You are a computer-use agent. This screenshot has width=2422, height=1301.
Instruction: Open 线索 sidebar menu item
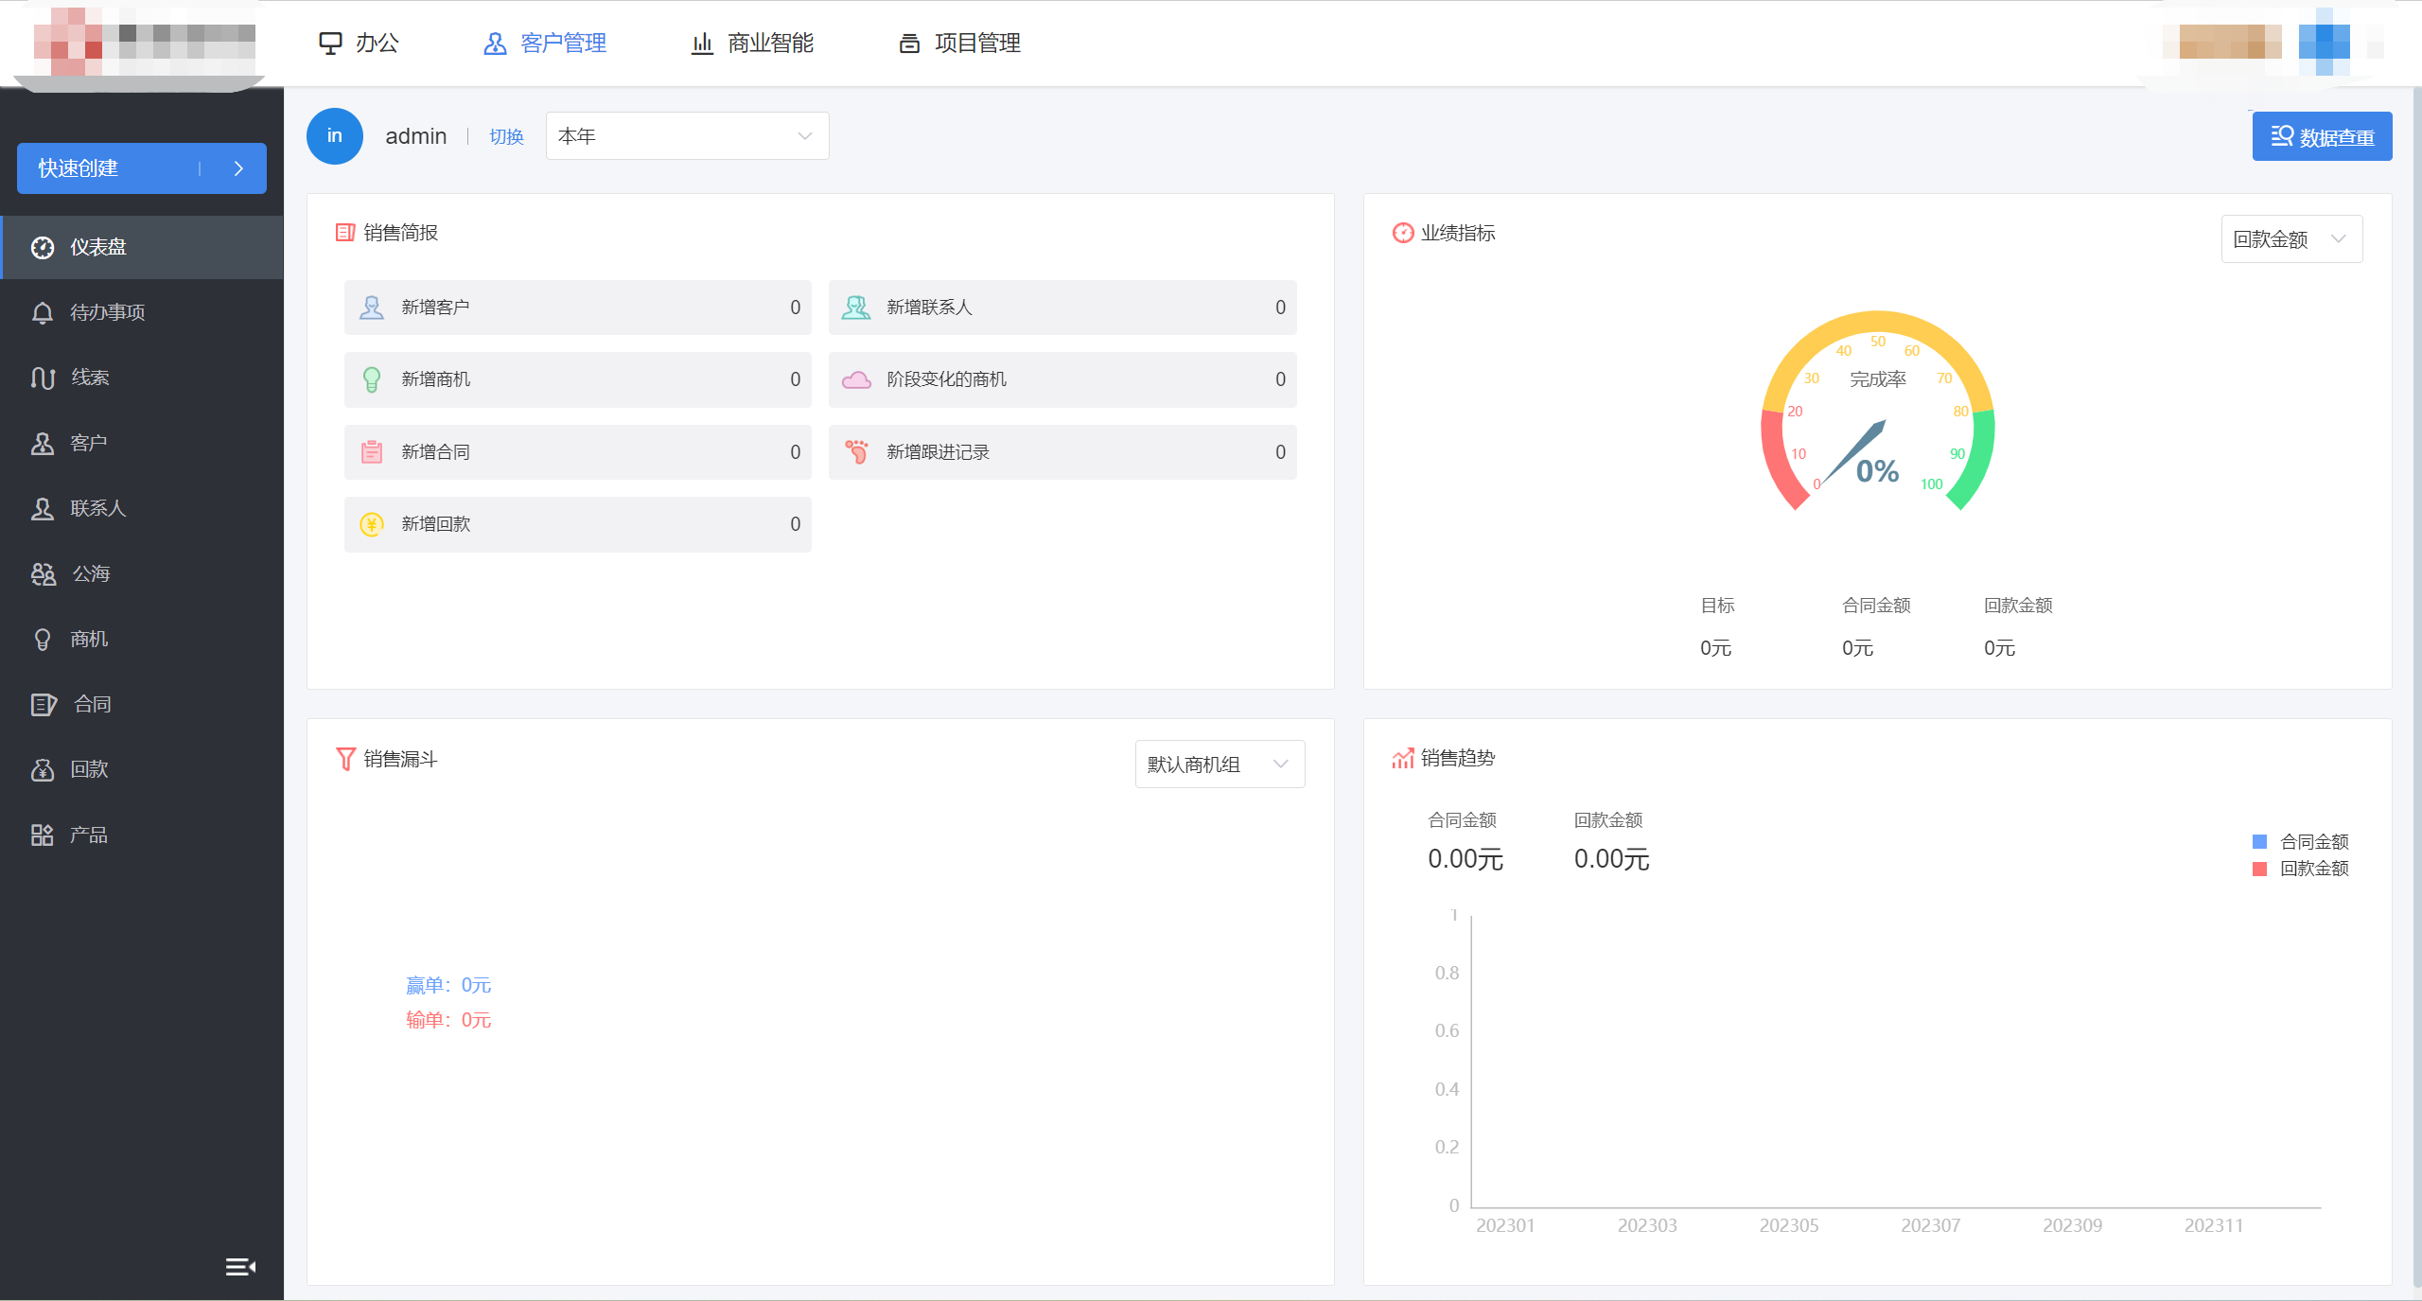click(x=142, y=378)
